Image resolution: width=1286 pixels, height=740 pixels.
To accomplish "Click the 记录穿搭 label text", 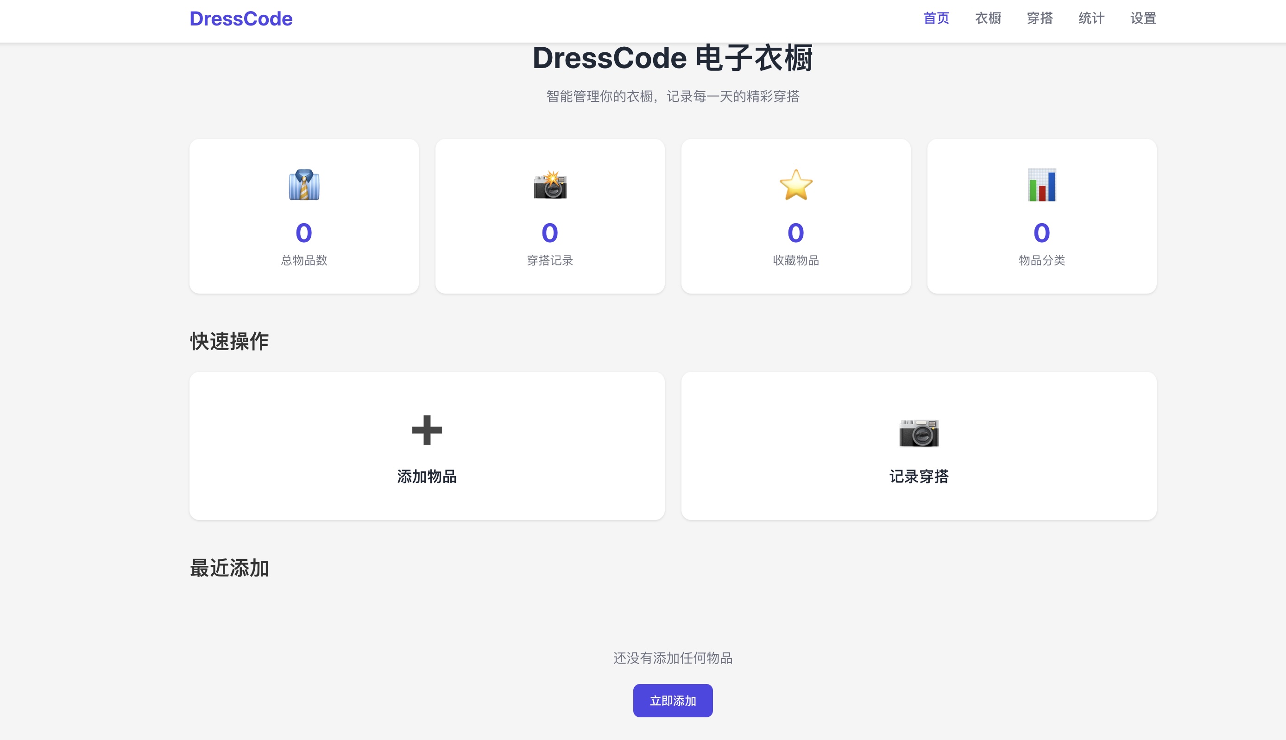I will click(x=919, y=476).
